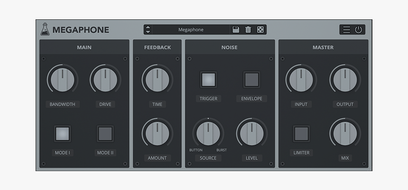408x190 pixels.
Task: Click the Megaphone flask logo icon
Action: pyautogui.click(x=45, y=29)
